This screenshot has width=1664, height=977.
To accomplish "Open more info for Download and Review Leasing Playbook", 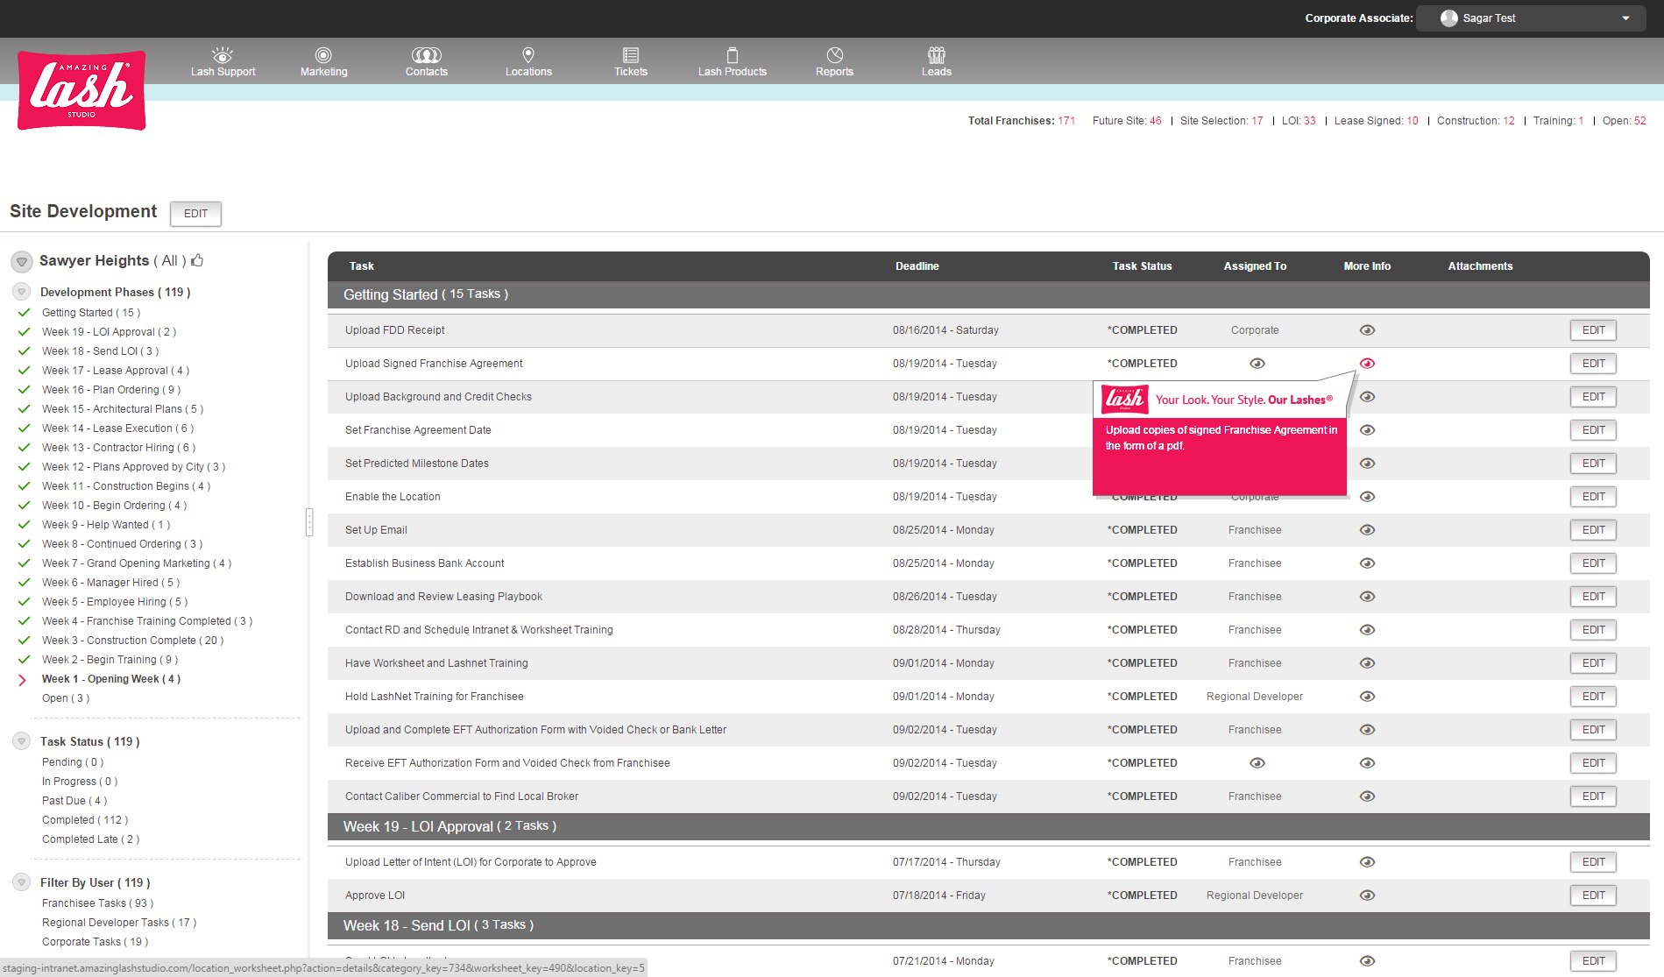I will pos(1367,597).
